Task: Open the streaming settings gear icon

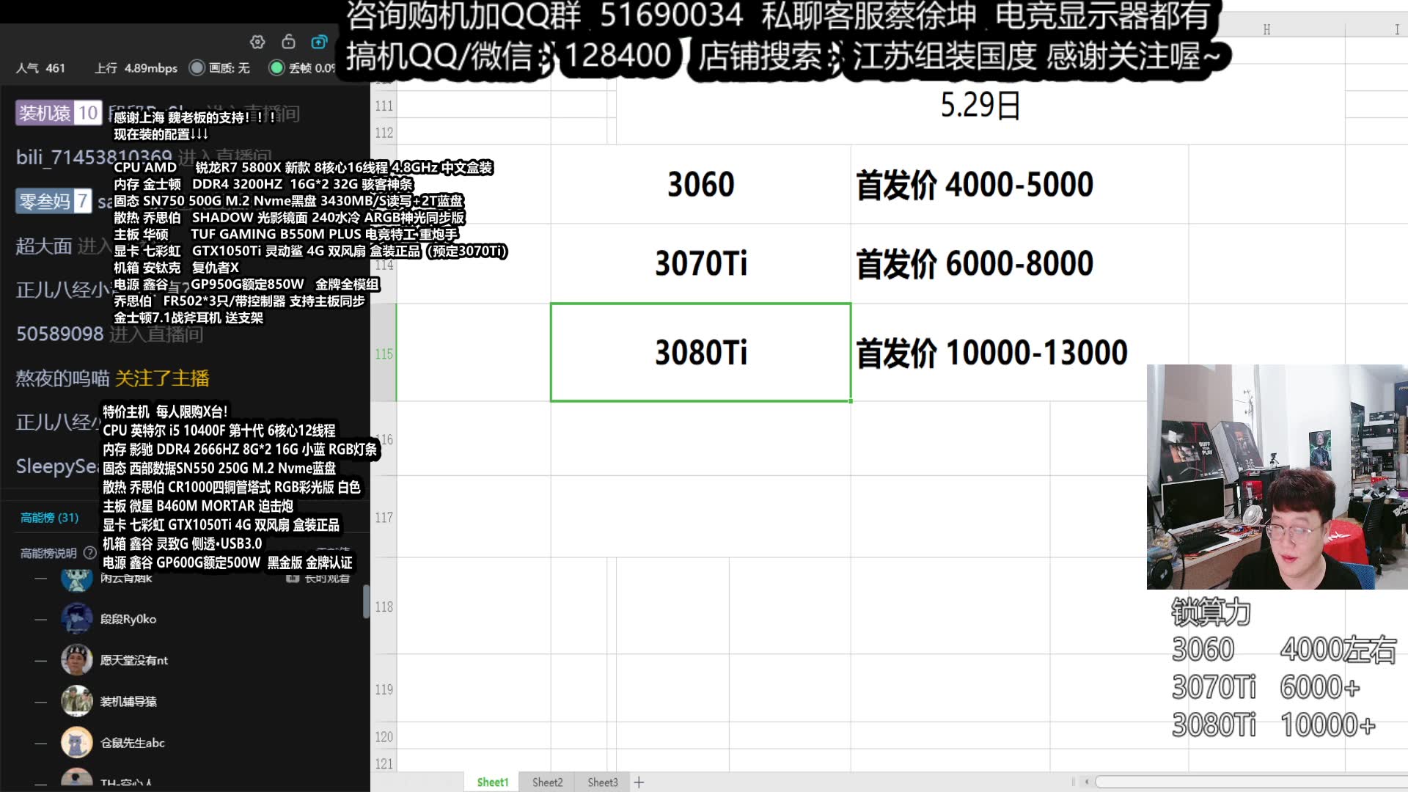Action: coord(257,42)
